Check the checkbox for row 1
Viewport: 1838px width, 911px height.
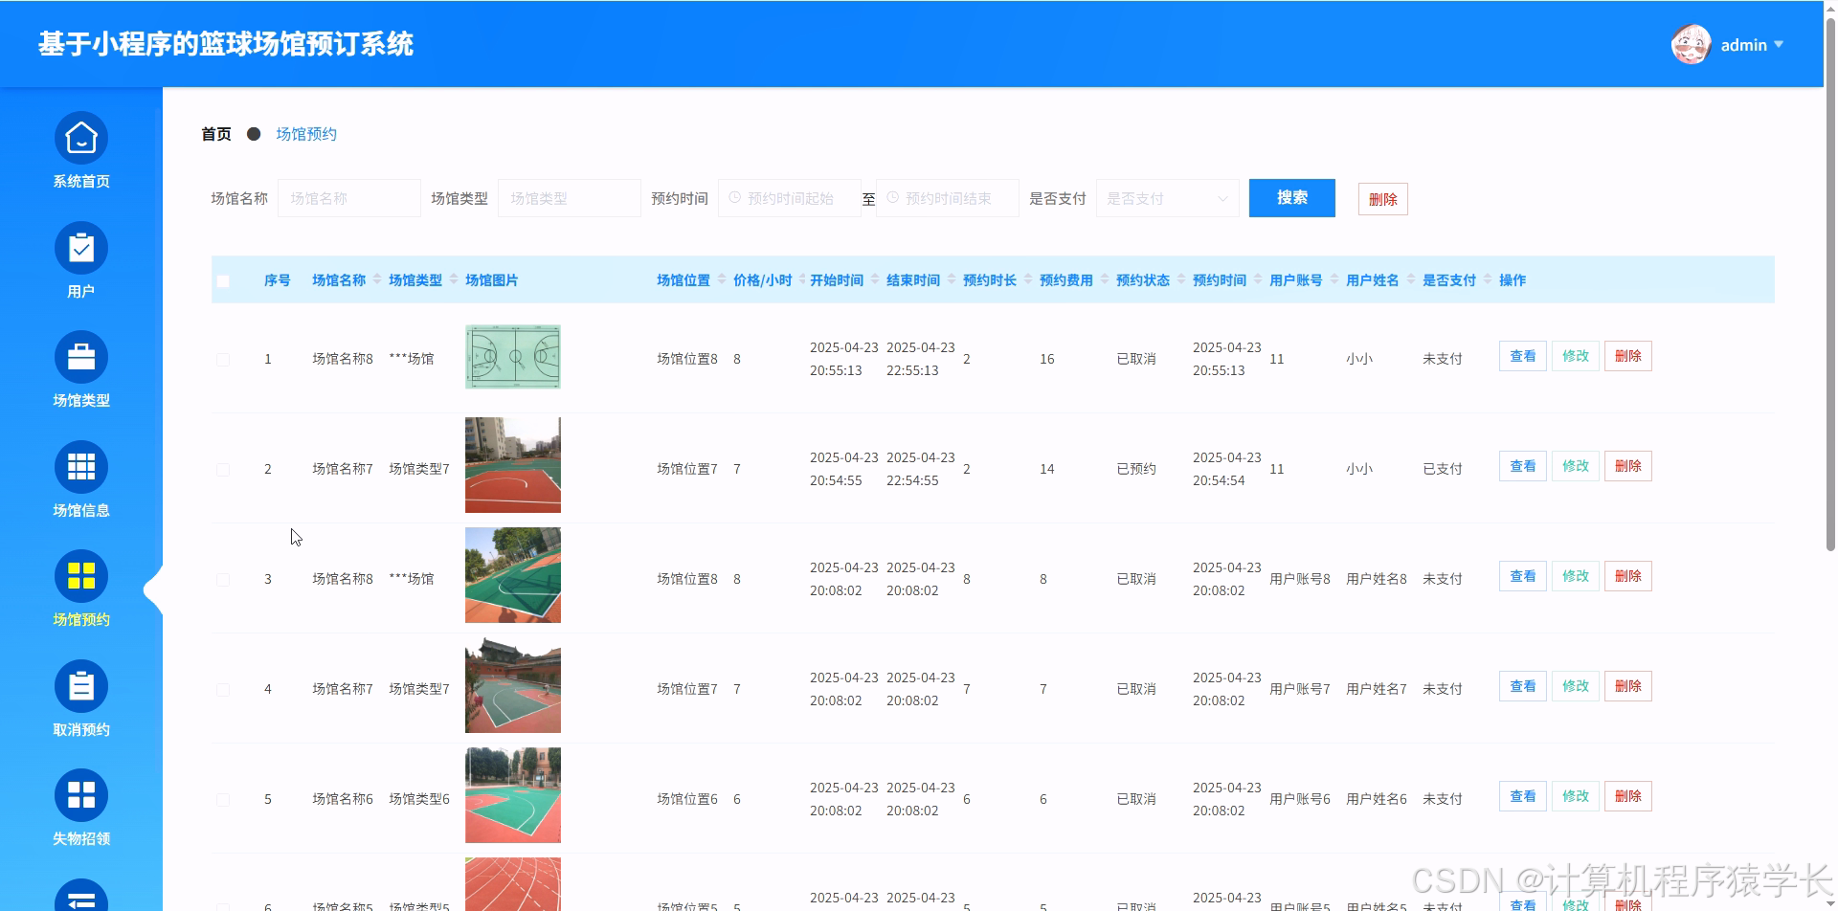click(223, 359)
